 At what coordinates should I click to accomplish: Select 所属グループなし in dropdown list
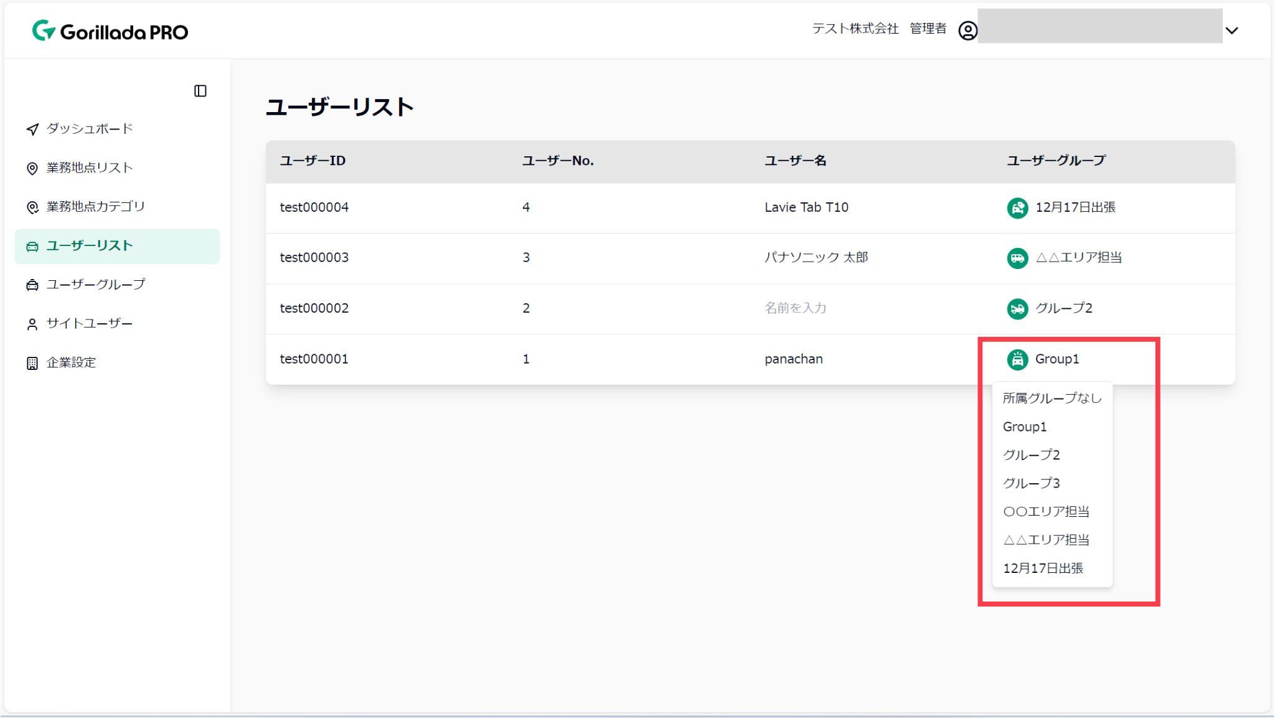1052,398
